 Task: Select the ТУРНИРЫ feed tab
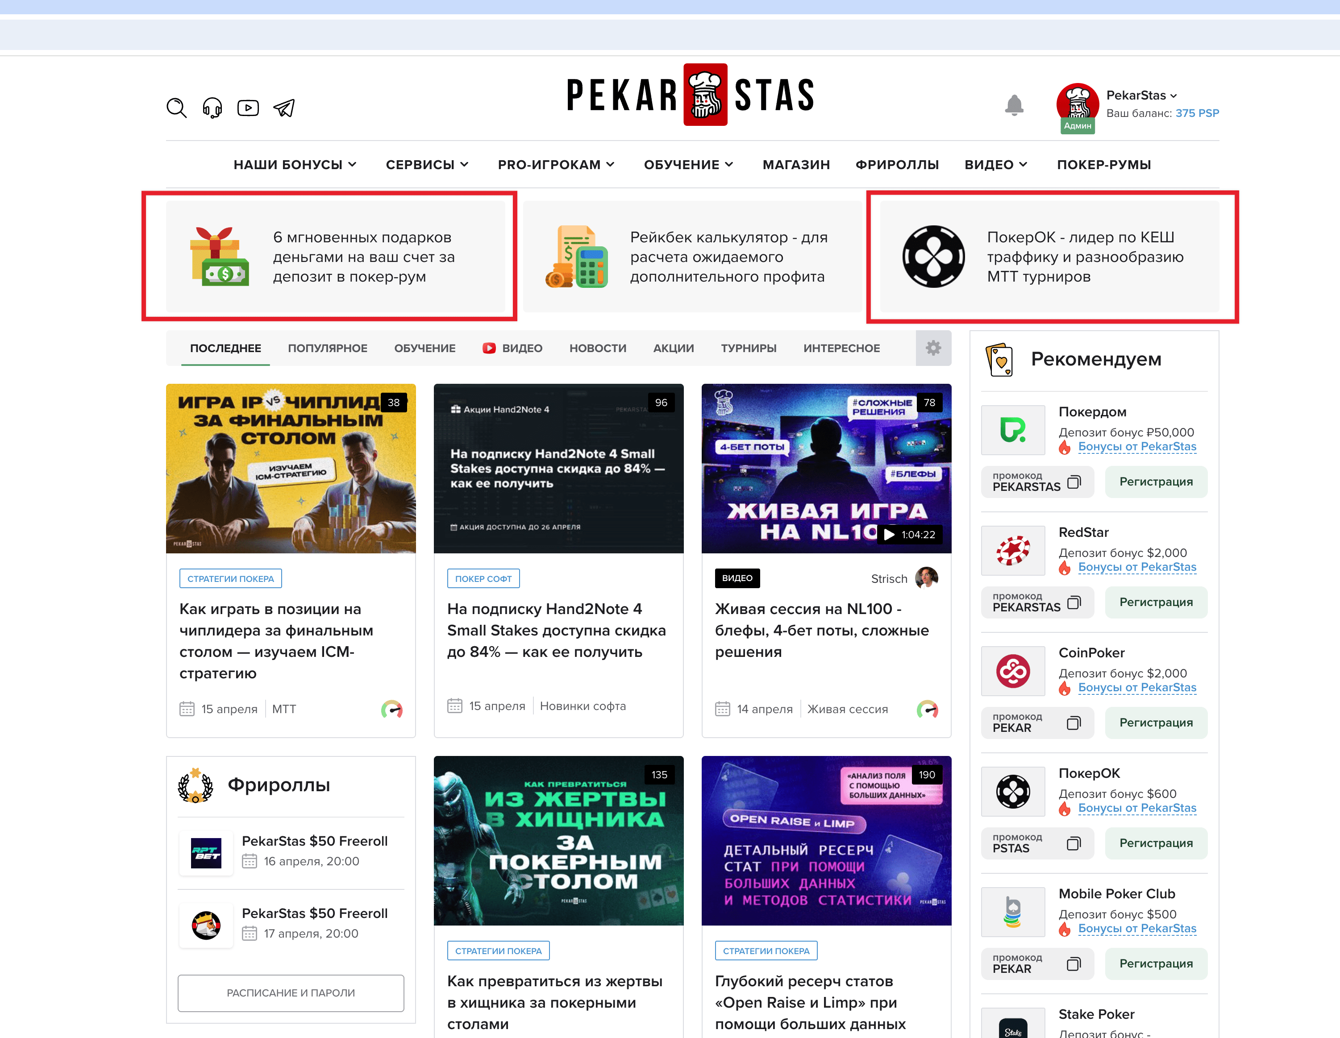748,348
